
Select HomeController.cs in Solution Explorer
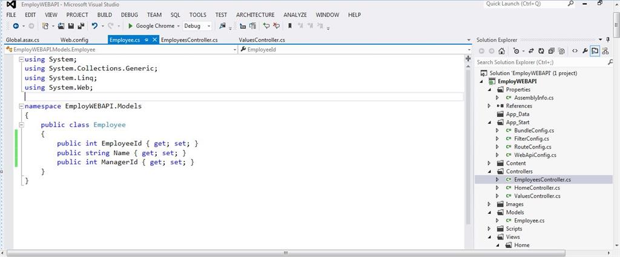click(537, 188)
